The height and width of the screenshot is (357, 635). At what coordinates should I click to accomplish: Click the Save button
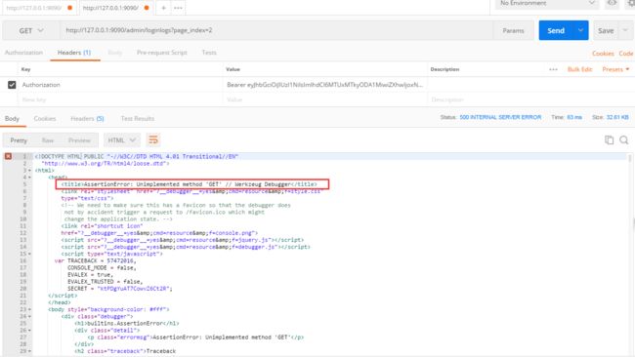(606, 30)
